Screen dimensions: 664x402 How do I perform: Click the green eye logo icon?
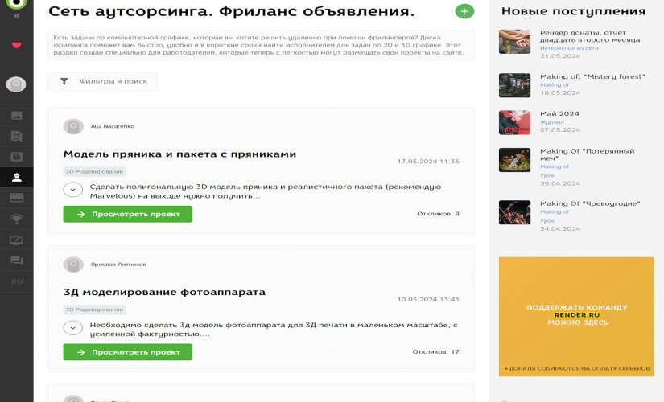point(16,3)
